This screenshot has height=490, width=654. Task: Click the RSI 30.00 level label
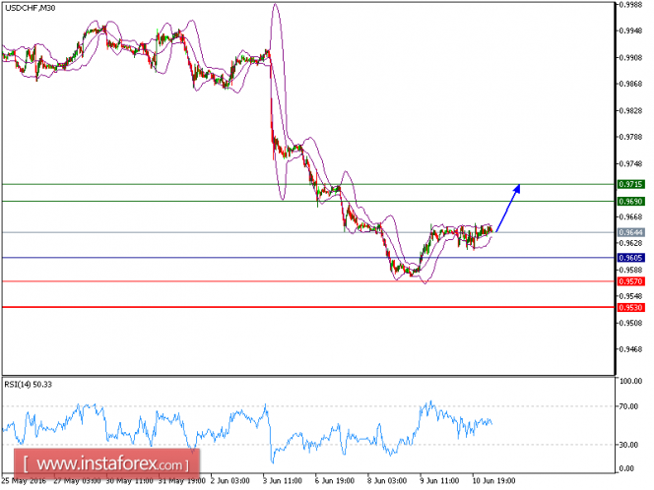[x=629, y=445]
